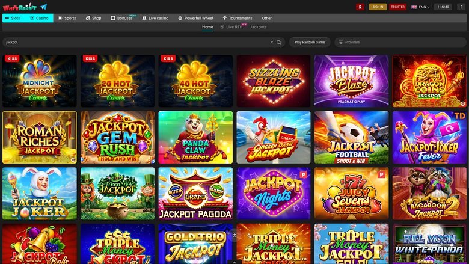Viewport: 469px width, 264px height.
Task: Click the SIGN IN button
Action: click(378, 7)
